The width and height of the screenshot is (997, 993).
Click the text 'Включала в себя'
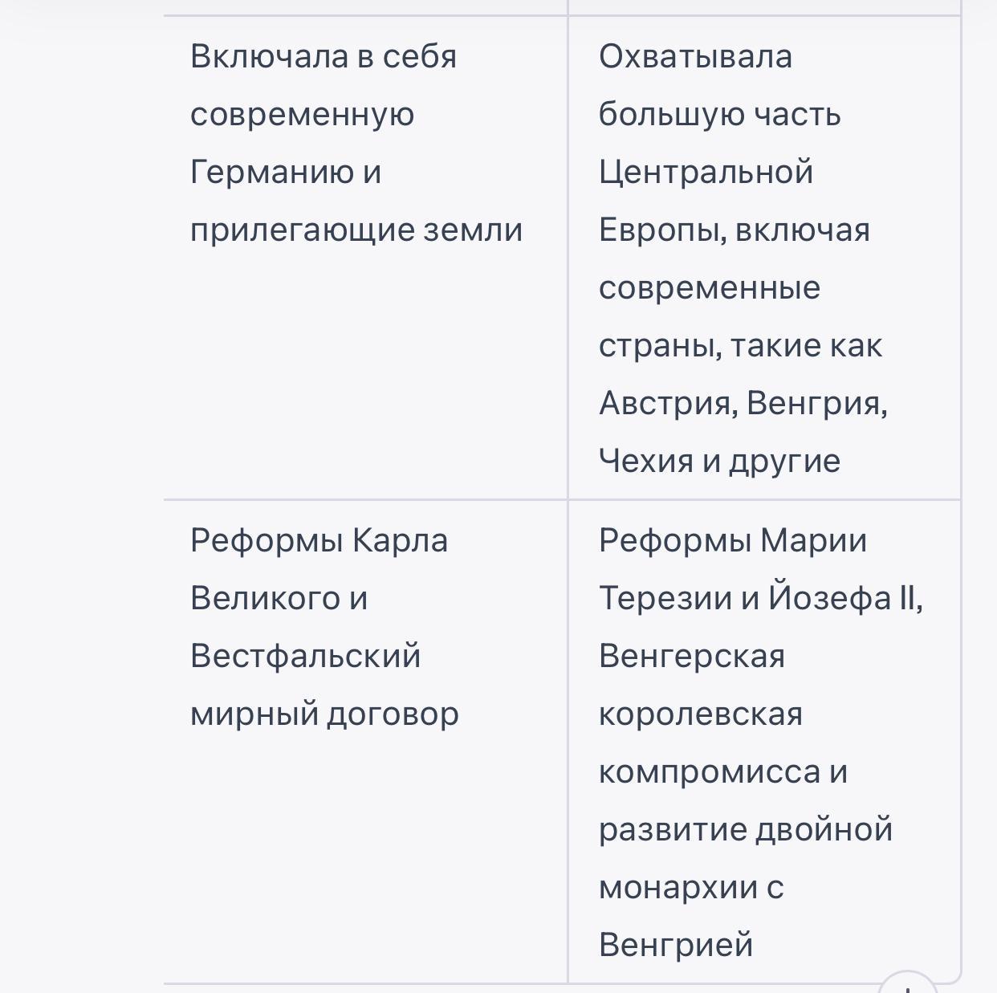[324, 56]
